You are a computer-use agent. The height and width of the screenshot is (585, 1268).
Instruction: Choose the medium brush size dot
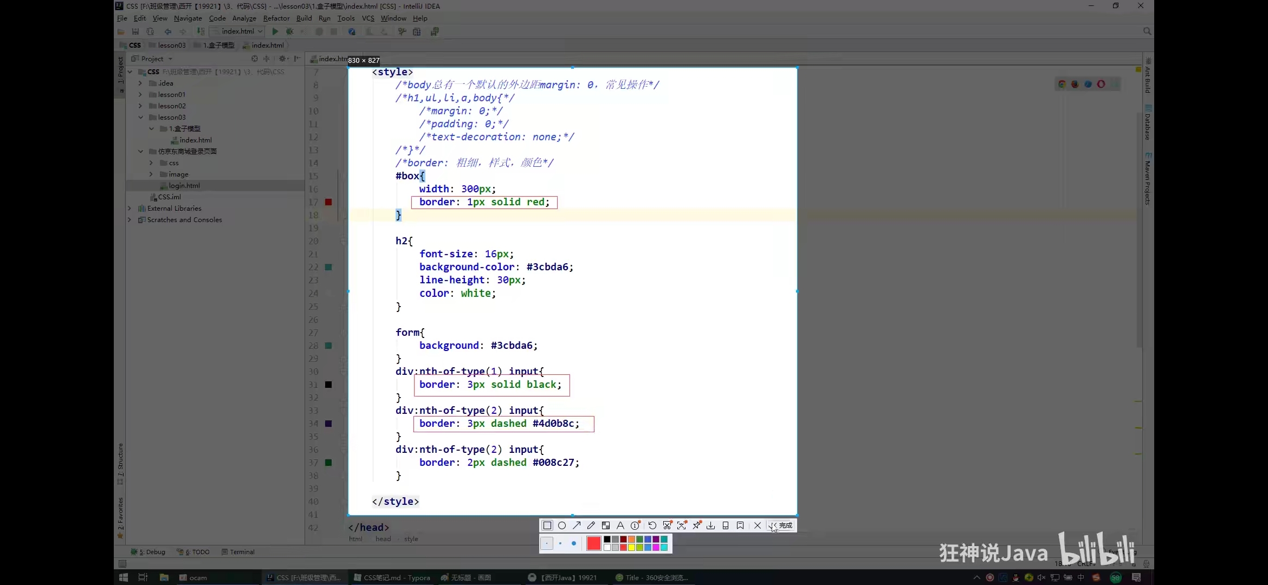click(x=560, y=543)
